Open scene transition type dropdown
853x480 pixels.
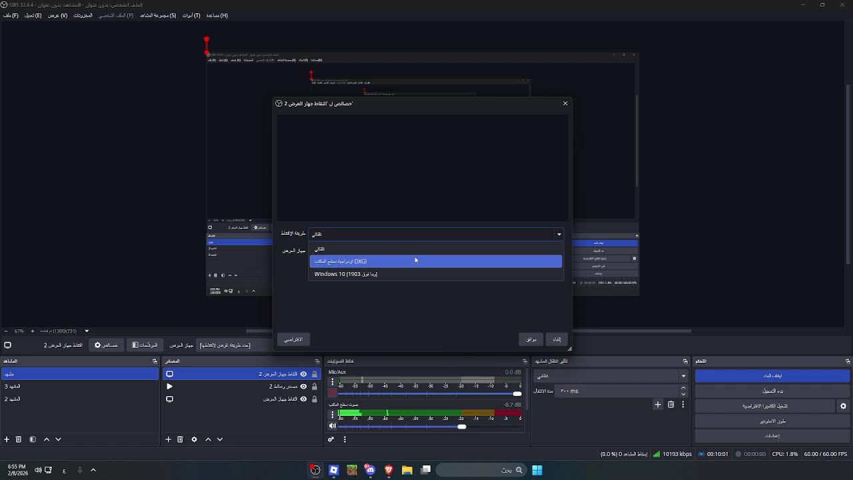610,376
